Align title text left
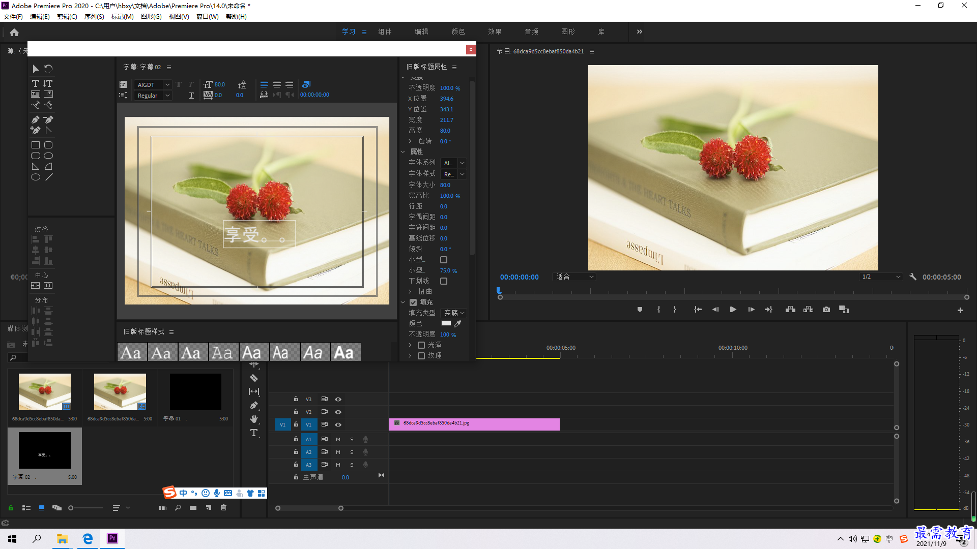 pyautogui.click(x=264, y=84)
